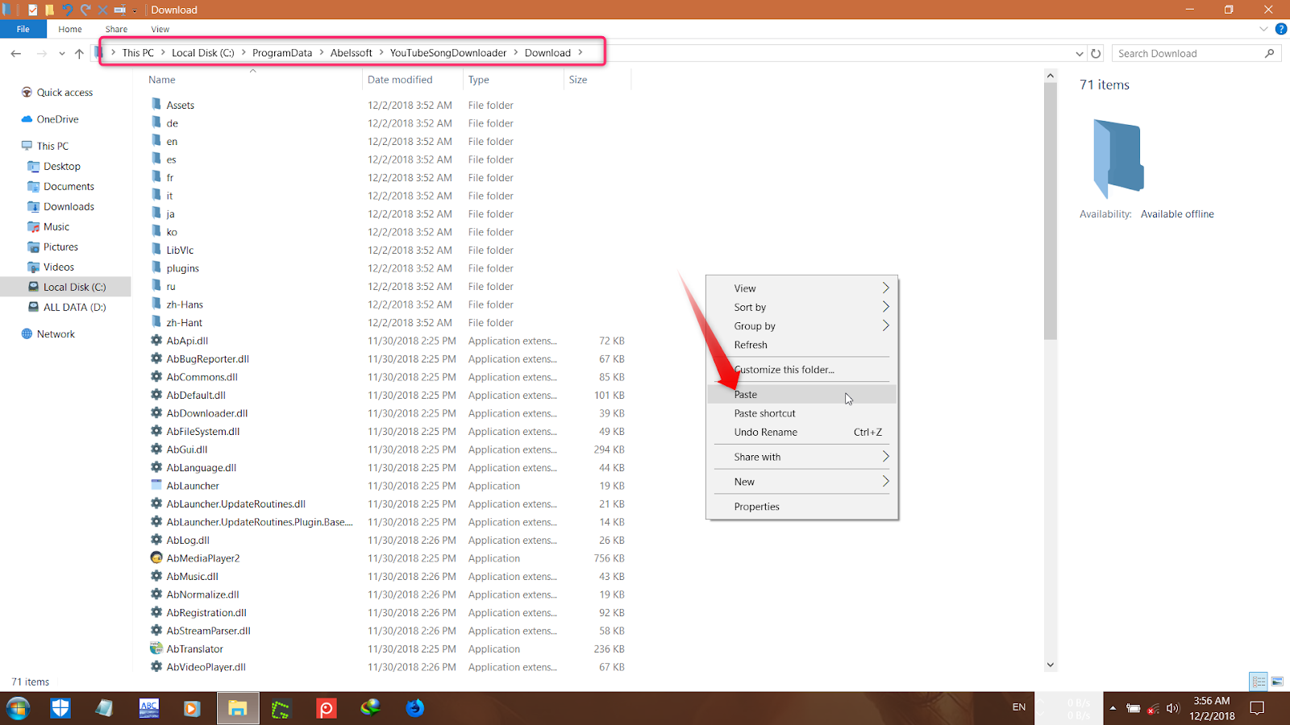The height and width of the screenshot is (725, 1290).
Task: Choose Undo Rename in context menu
Action: pos(802,433)
